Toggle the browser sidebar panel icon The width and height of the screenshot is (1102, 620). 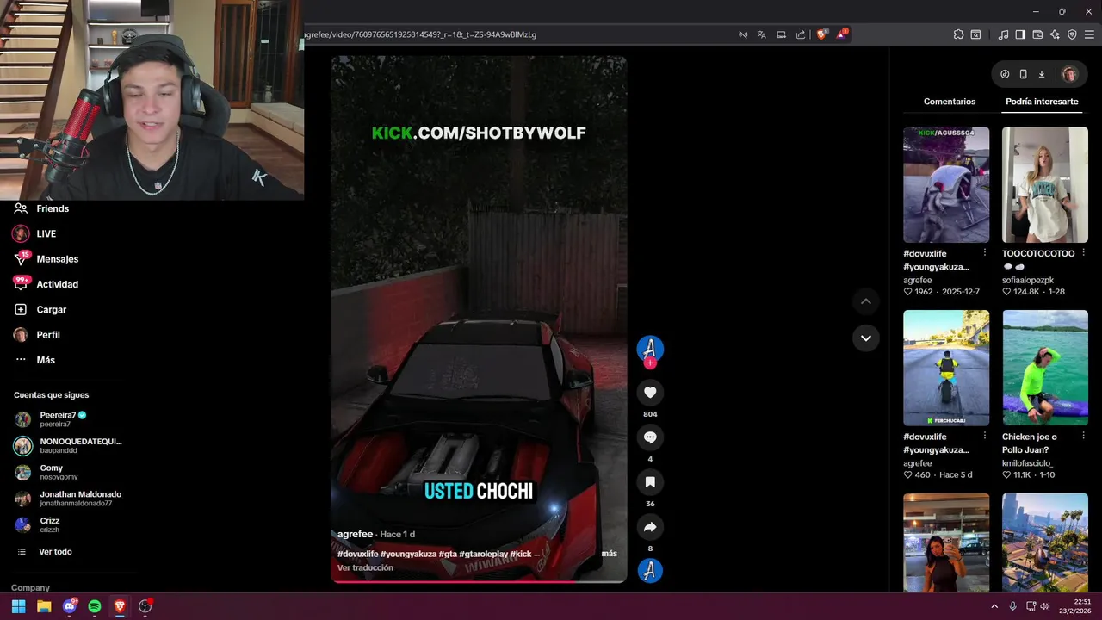pos(1020,34)
